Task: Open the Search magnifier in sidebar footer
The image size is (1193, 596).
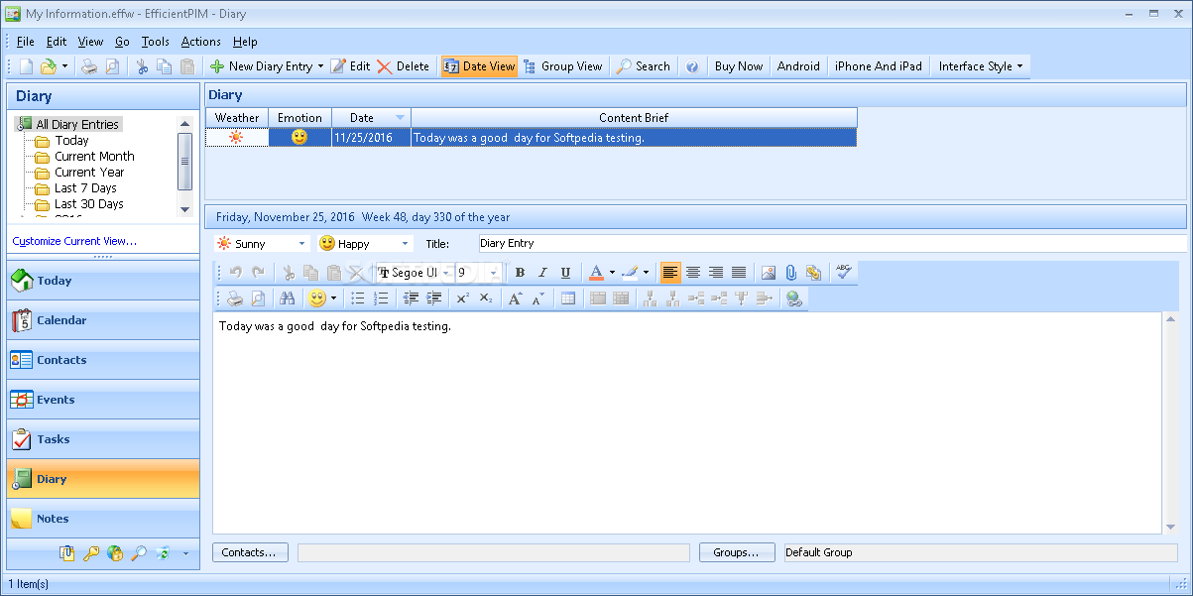Action: [x=139, y=553]
